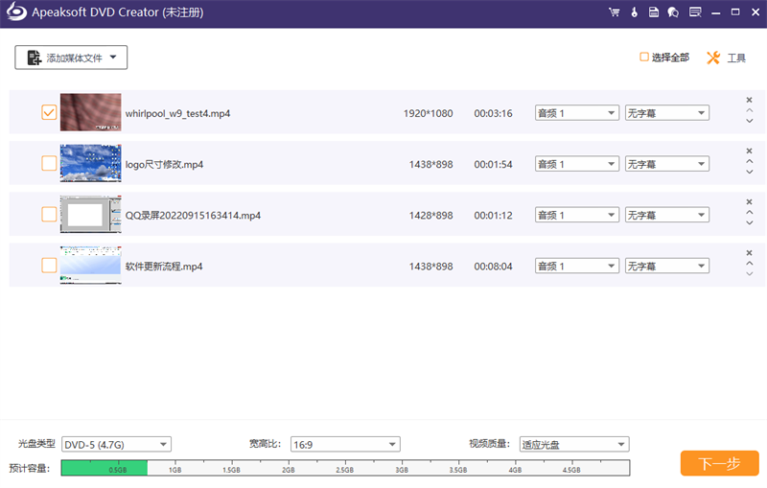Open the 工具 tools panel
Image resolution: width=767 pixels, height=488 pixels.
pyautogui.click(x=727, y=58)
